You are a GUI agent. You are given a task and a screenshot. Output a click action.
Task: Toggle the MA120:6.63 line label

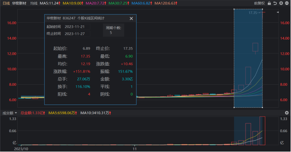(166, 3)
